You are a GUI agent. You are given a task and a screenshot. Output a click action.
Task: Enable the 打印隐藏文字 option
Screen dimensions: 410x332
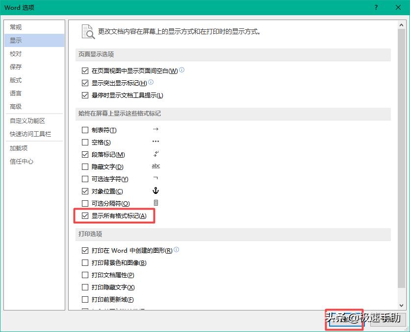(x=85, y=287)
